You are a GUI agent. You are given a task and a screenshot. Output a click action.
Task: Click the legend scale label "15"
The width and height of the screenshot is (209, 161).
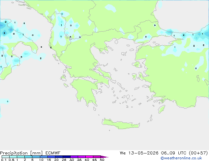(49, 160)
